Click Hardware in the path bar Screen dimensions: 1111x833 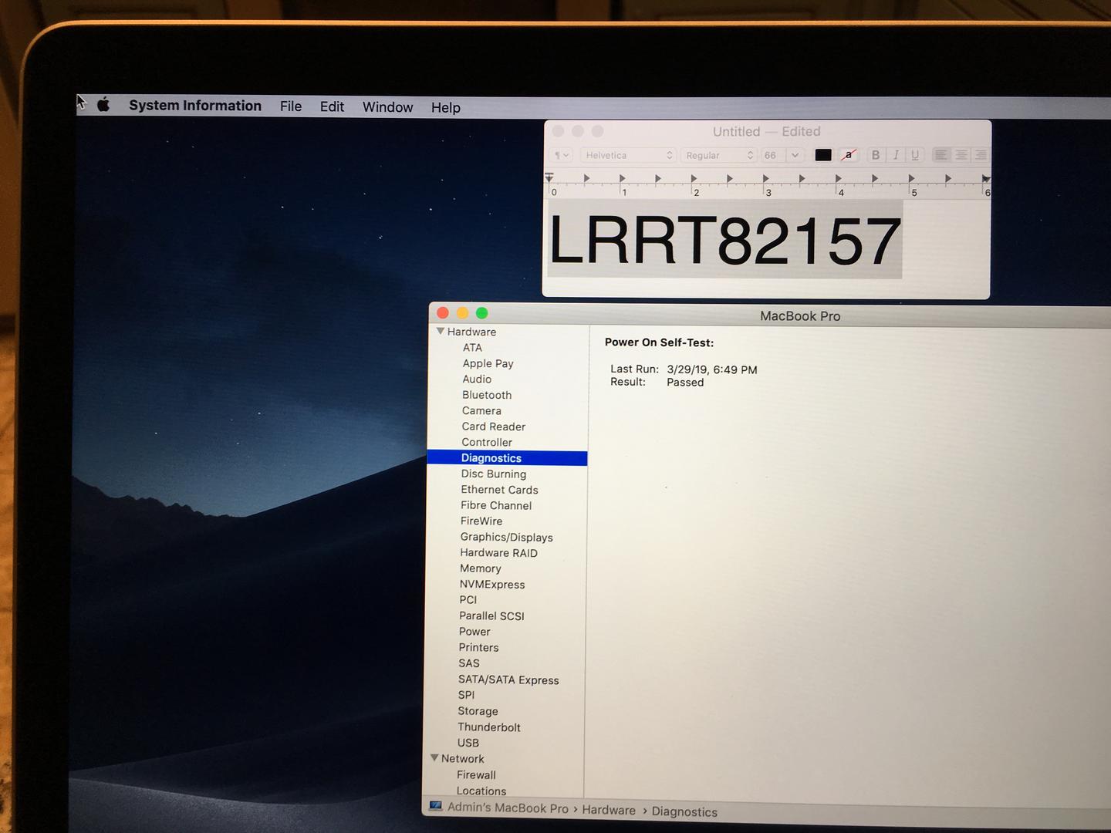click(609, 810)
